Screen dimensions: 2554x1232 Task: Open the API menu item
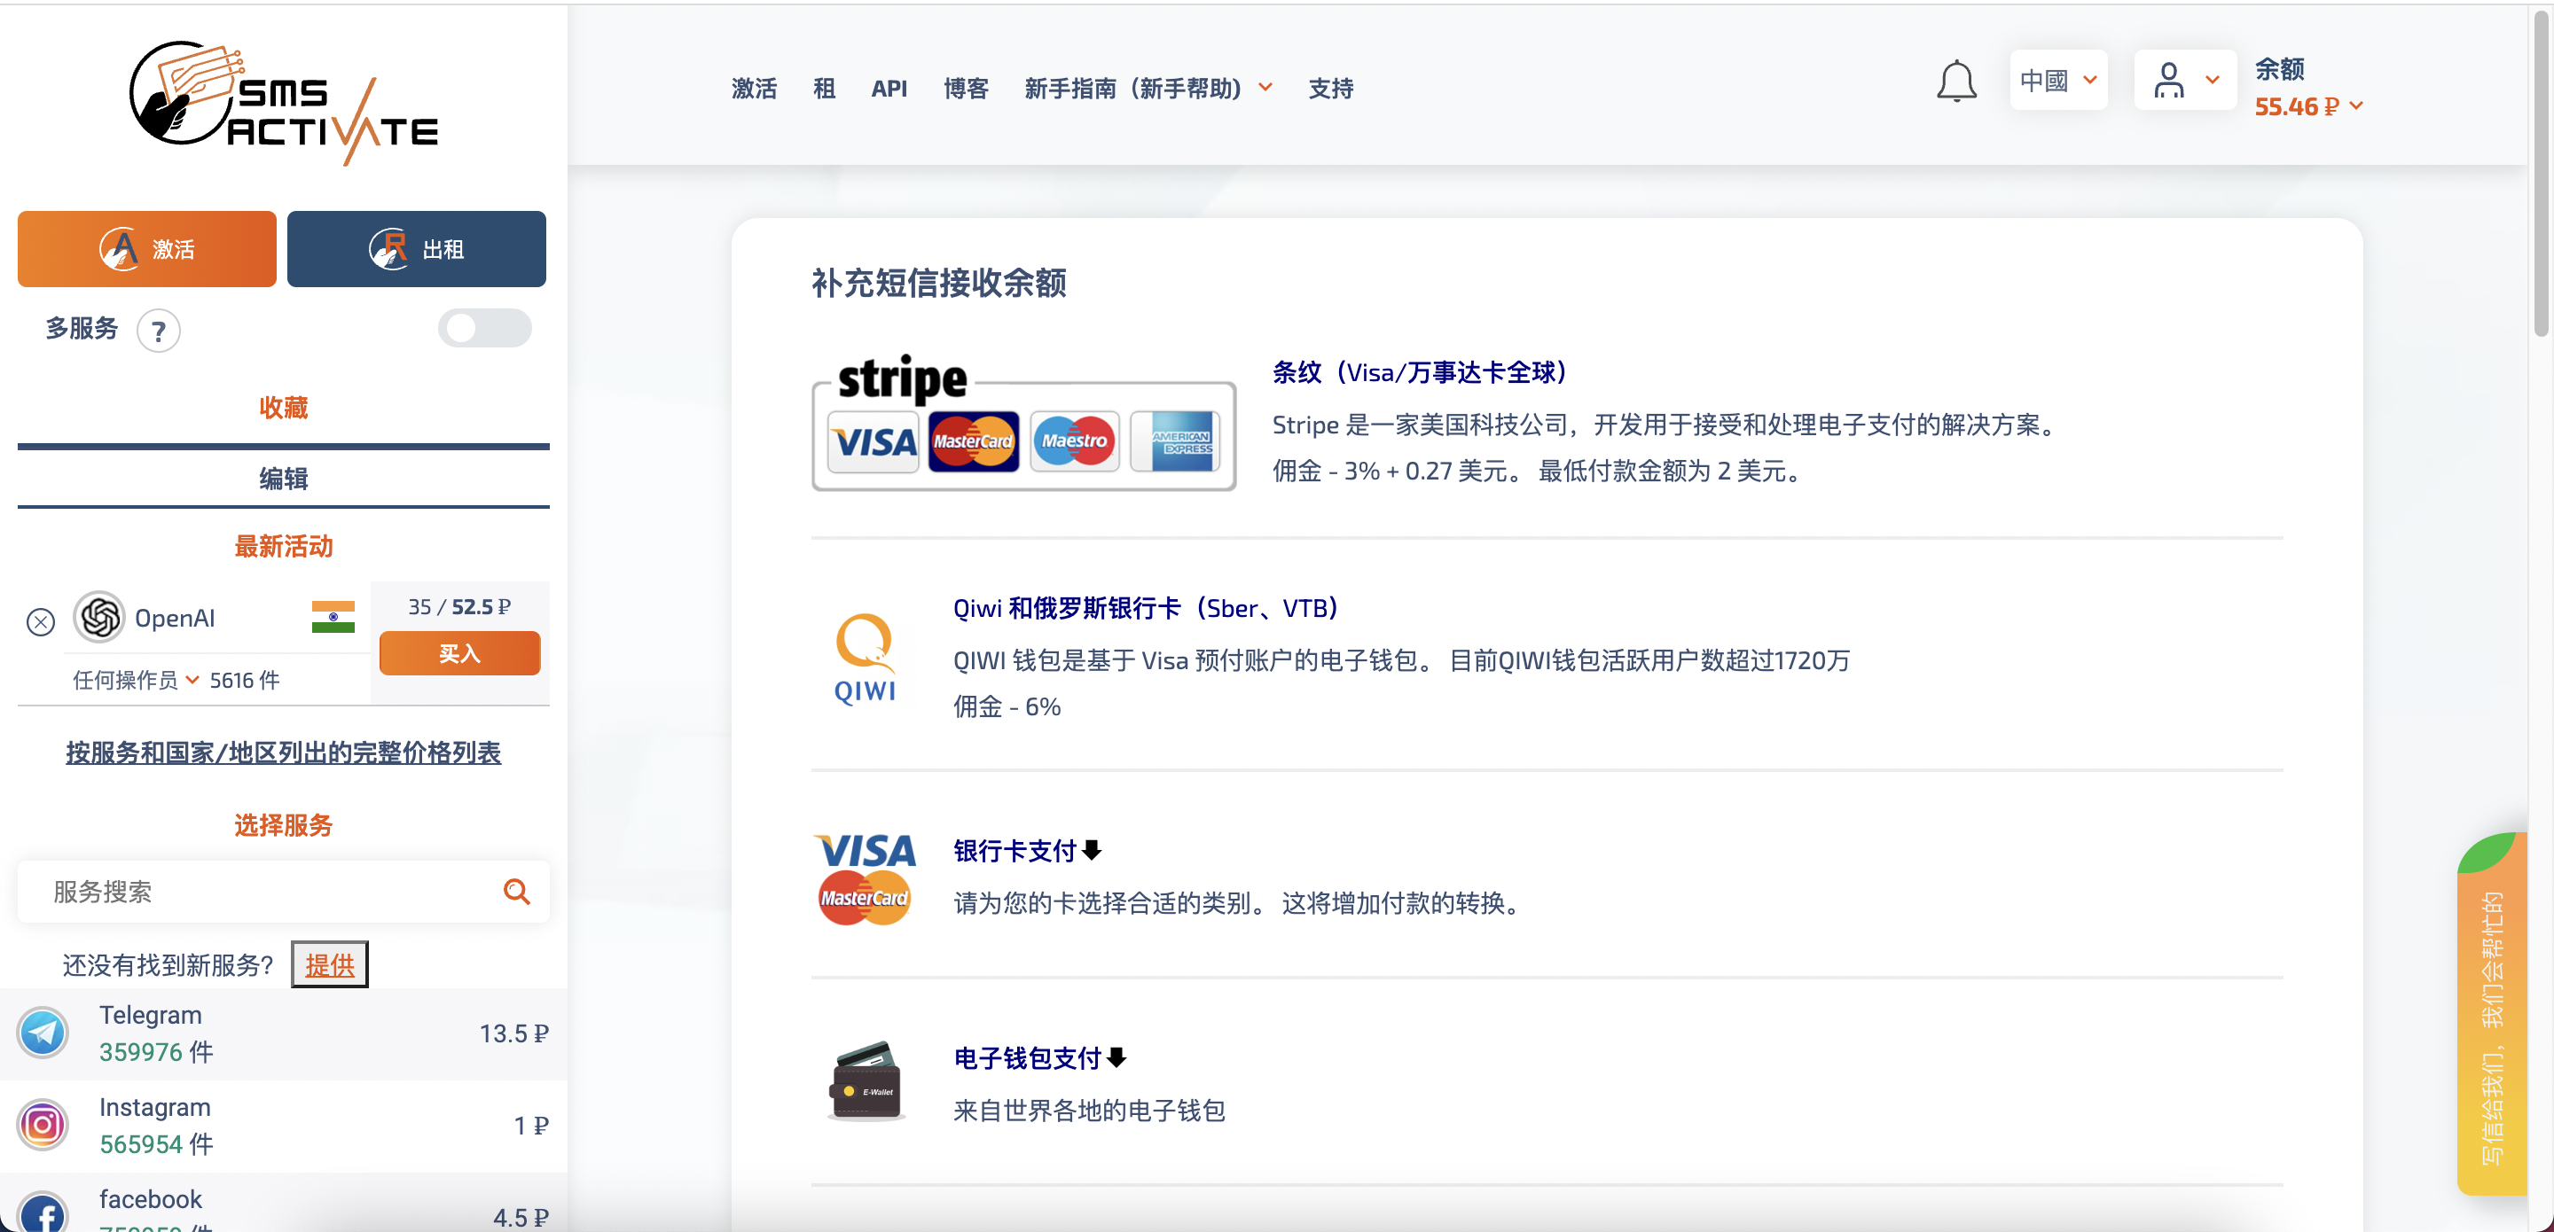889,89
